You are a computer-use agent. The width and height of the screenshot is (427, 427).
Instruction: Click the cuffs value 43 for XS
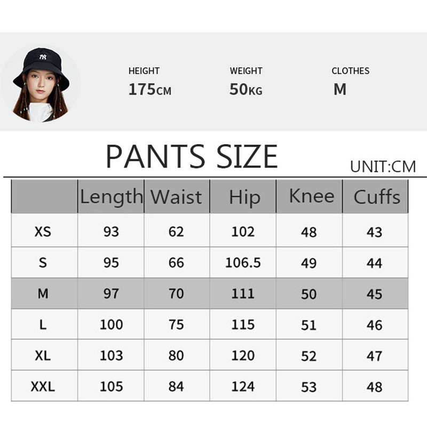click(x=375, y=232)
